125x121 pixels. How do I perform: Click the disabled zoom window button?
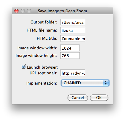click(x=29, y=11)
